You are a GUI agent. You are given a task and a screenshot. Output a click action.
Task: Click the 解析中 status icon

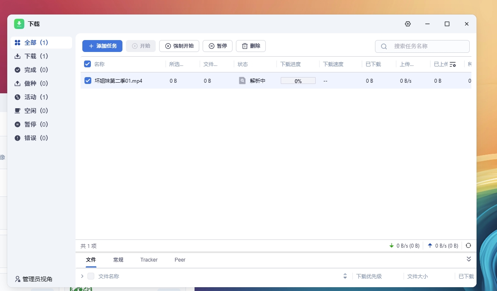242,81
